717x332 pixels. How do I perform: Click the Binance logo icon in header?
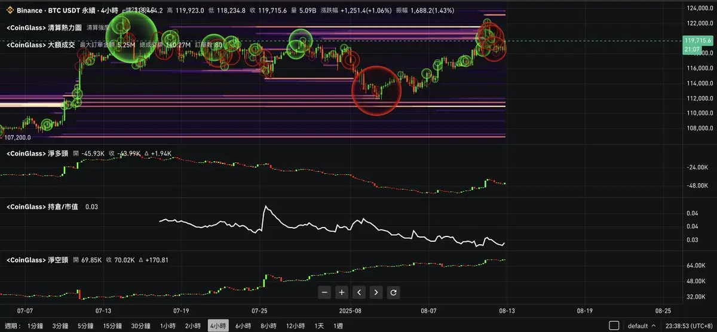(x=9, y=11)
